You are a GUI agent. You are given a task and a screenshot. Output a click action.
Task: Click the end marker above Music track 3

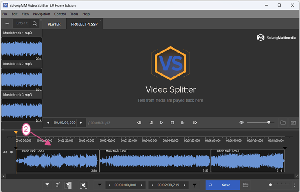pyautogui.click(x=285, y=148)
